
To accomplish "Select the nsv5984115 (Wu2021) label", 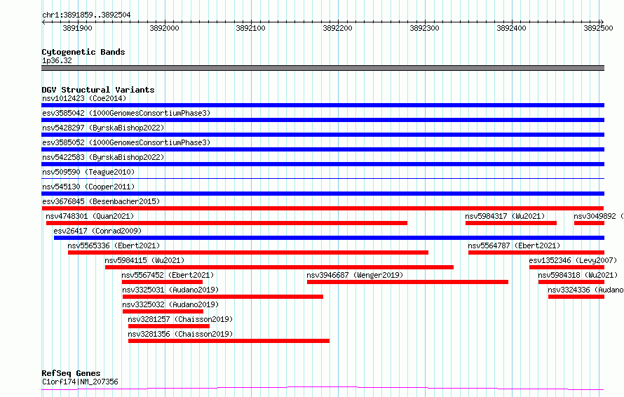I will [144, 260].
